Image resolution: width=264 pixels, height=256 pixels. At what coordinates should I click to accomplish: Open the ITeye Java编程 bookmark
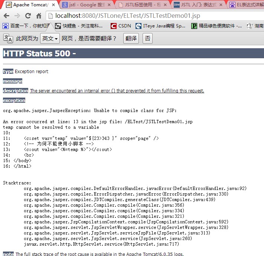(160, 26)
